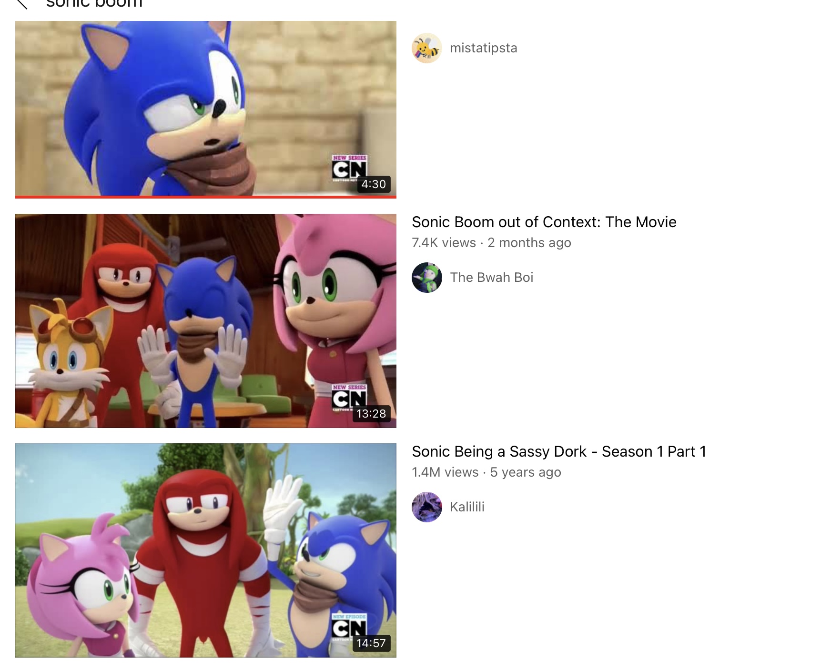This screenshot has width=831, height=669.
Task: Play the thumbnail with Knuckles outdoors
Action: [x=206, y=550]
